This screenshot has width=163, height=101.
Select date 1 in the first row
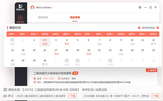(34, 40)
